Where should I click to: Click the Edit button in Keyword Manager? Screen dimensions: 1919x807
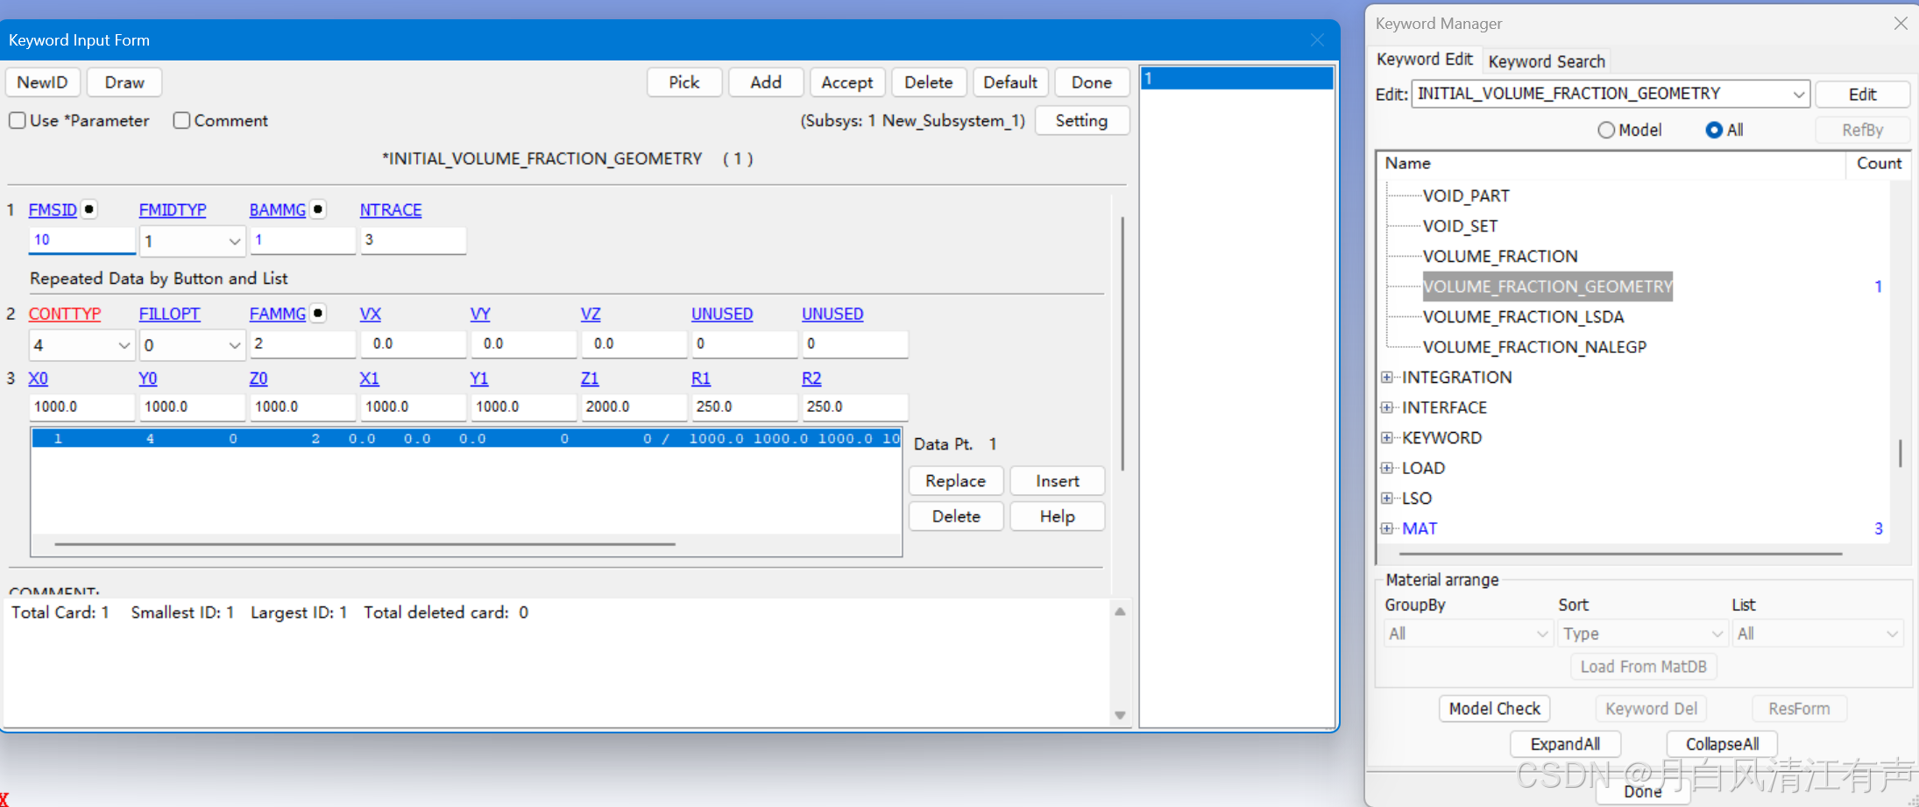coord(1863,95)
